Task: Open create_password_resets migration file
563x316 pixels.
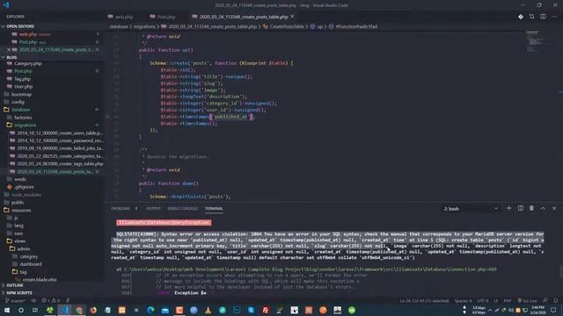Action: [x=60, y=140]
